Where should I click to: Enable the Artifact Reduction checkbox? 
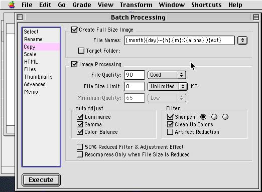tap(170, 132)
